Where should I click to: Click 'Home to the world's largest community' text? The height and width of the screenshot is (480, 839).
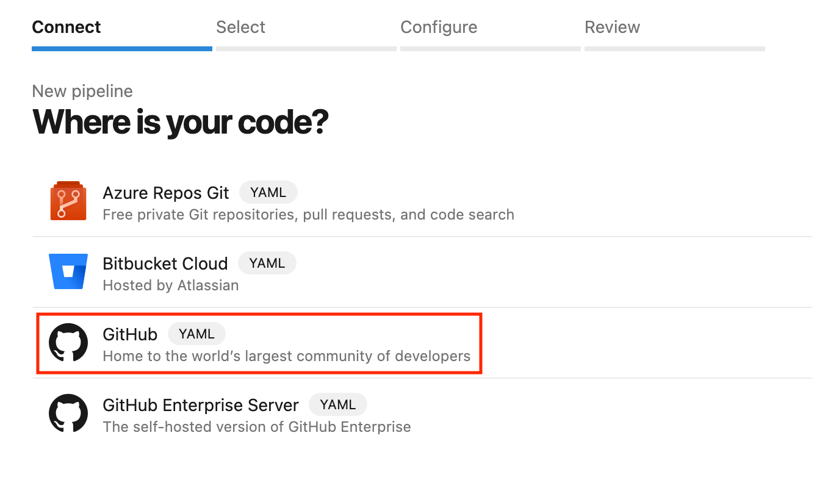287,356
